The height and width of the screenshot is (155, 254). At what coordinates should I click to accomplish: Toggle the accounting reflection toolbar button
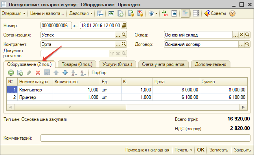click(185, 13)
